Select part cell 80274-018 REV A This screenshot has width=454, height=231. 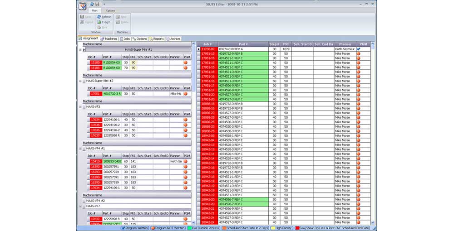243,49
